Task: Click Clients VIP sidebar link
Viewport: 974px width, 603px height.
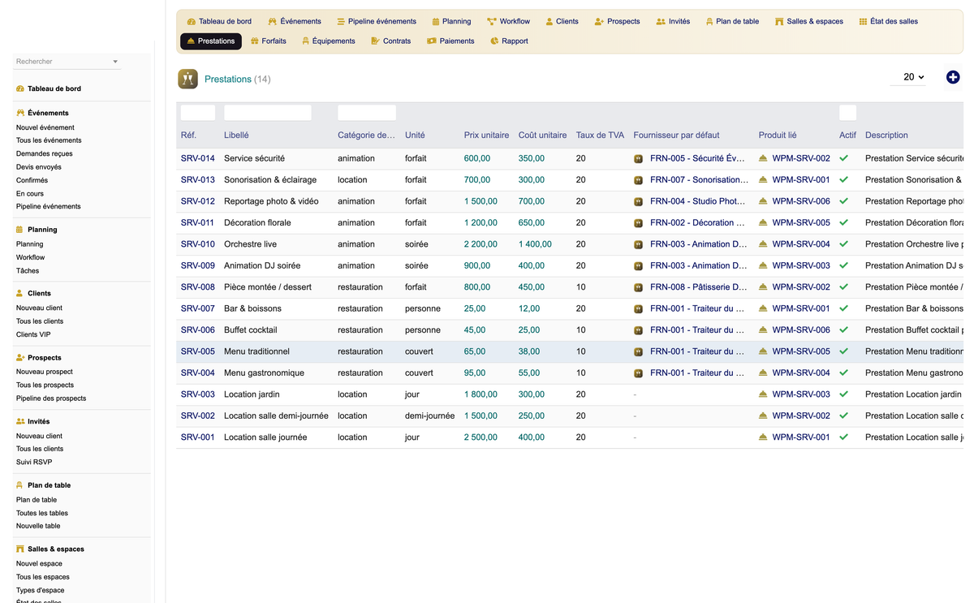Action: (x=33, y=334)
